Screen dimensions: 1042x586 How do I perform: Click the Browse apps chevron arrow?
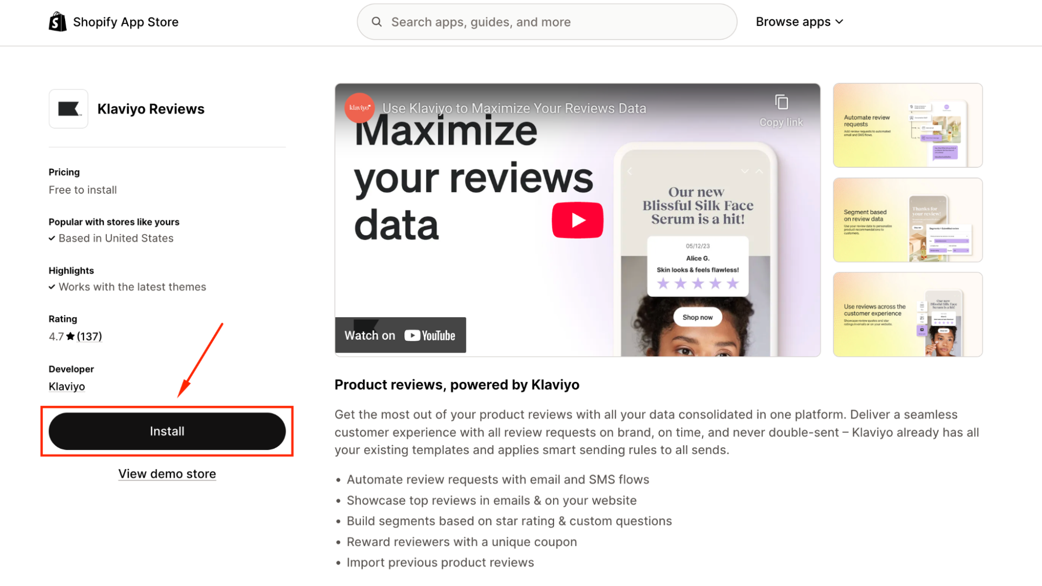coord(839,22)
